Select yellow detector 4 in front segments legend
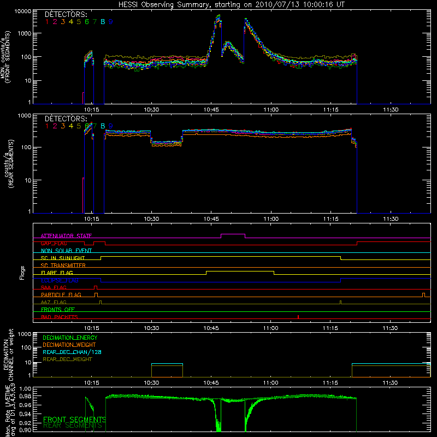The image size is (437, 437). (x=71, y=21)
